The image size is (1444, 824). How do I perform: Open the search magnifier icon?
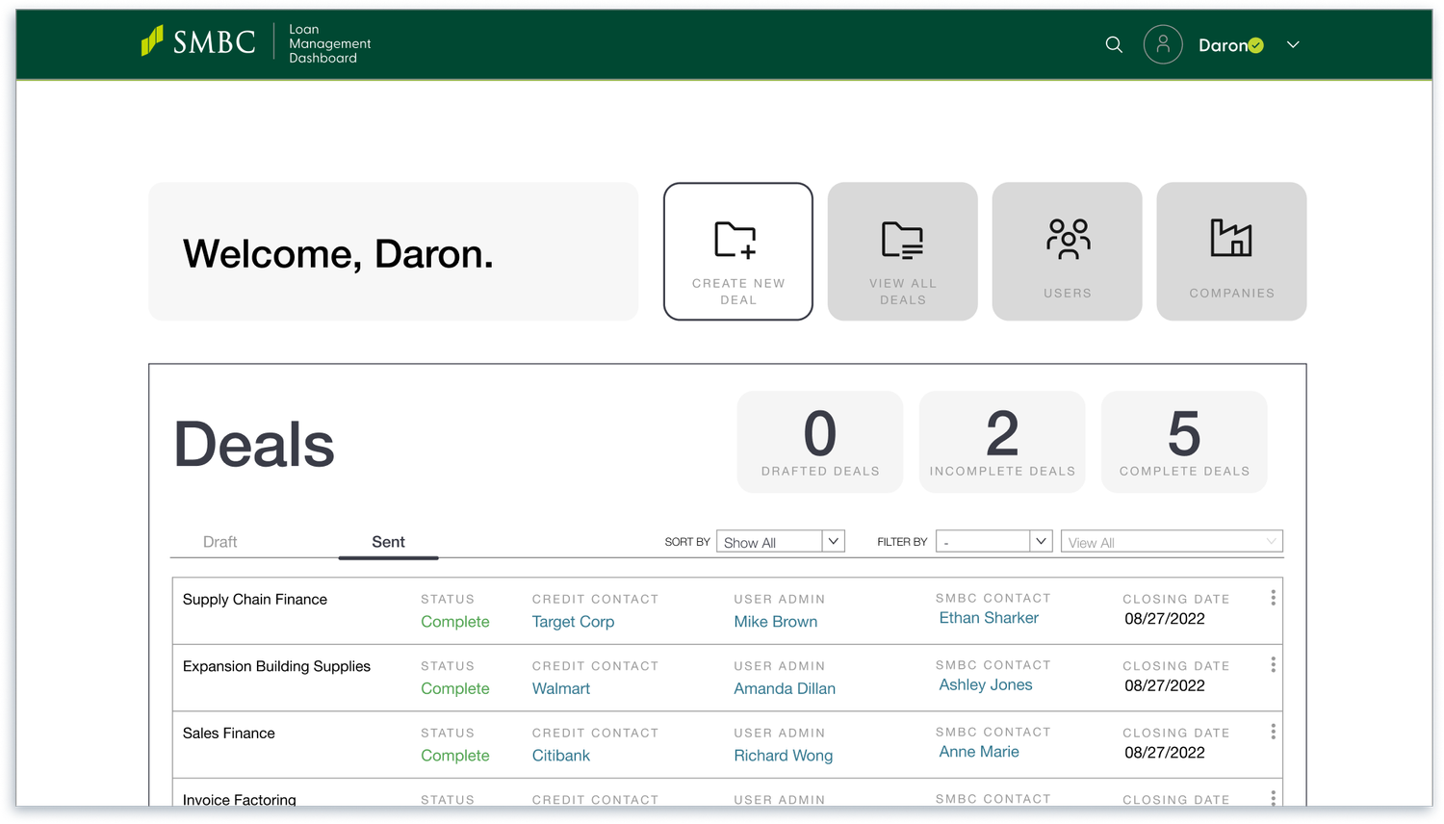(x=1114, y=44)
